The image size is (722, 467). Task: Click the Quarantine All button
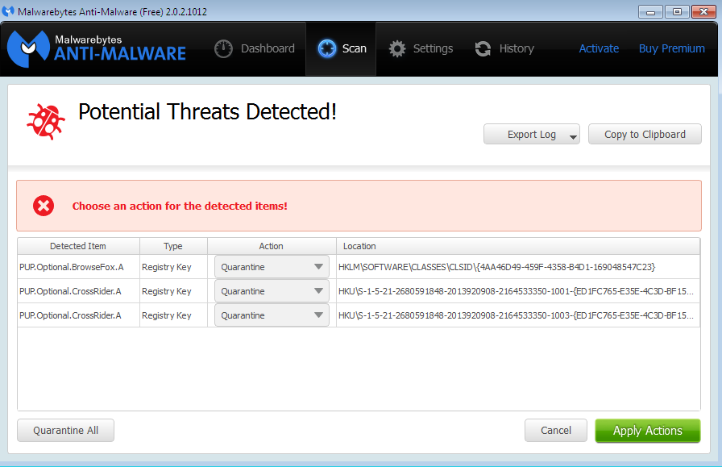(x=65, y=430)
